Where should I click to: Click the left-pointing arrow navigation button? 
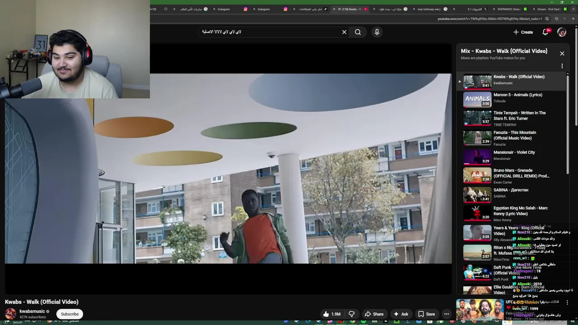click(565, 19)
